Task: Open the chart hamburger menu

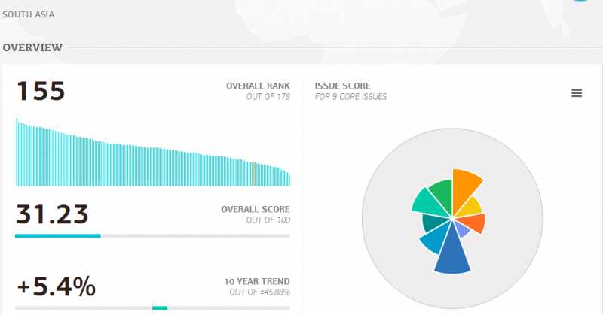Action: pos(577,93)
